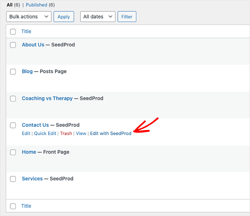Sort by the bottom Title column footer

tap(26, 206)
